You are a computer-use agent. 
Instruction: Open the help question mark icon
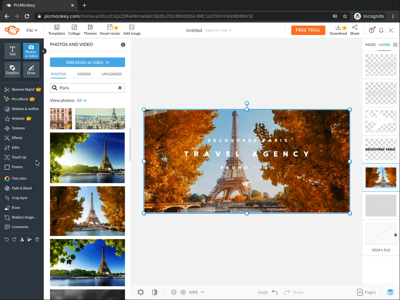(x=372, y=30)
